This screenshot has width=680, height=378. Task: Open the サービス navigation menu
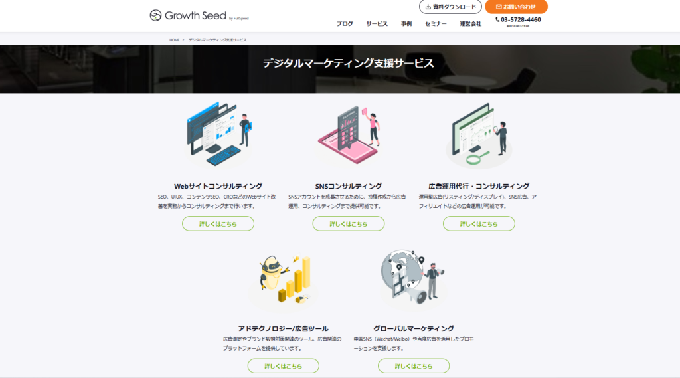coord(377,24)
